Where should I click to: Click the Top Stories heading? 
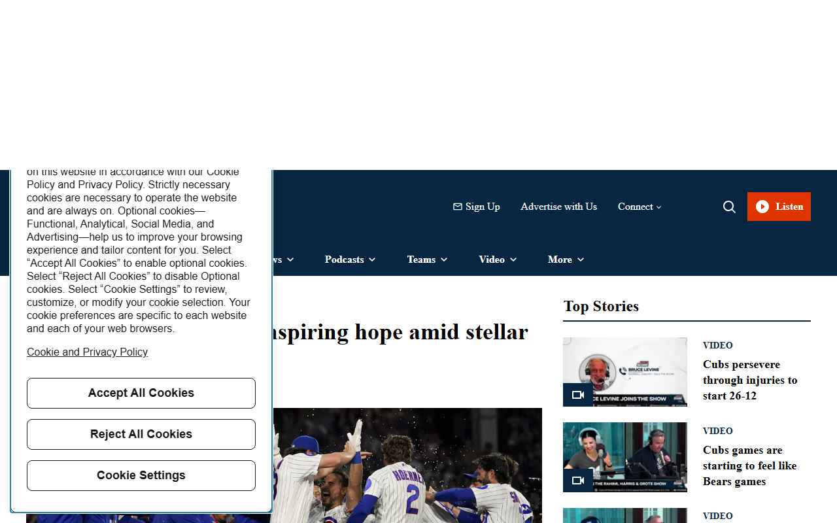[x=601, y=306]
